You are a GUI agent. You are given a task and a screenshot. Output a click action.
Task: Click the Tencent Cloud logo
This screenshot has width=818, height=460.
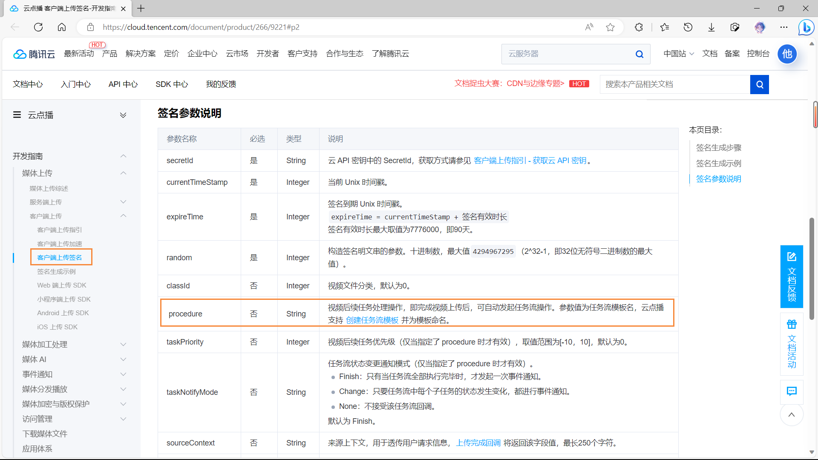pos(34,54)
